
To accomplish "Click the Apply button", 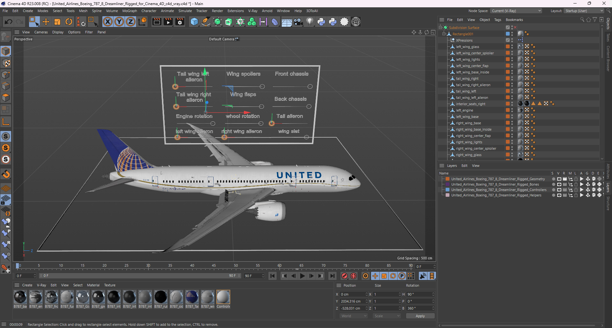I will (420, 316).
